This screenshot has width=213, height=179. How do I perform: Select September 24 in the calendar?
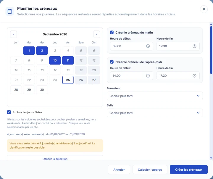[55, 80]
